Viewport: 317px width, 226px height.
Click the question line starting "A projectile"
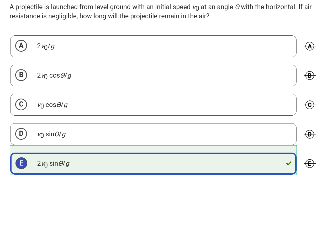100,7
